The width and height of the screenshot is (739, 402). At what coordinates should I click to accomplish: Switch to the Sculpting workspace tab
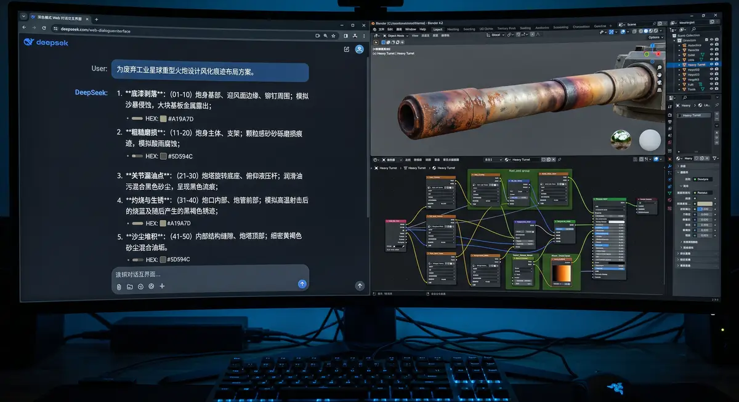(469, 29)
